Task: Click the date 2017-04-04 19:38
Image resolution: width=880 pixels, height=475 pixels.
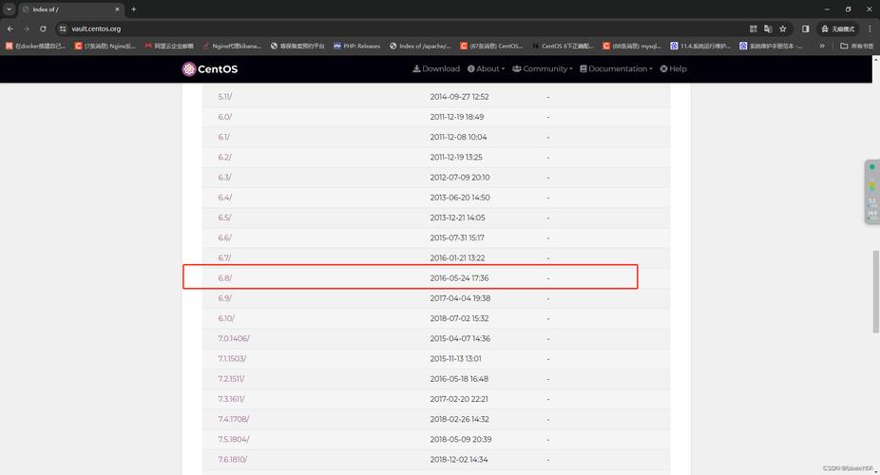Action: click(460, 298)
